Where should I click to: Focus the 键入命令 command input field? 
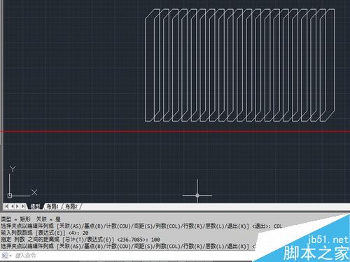133,256
